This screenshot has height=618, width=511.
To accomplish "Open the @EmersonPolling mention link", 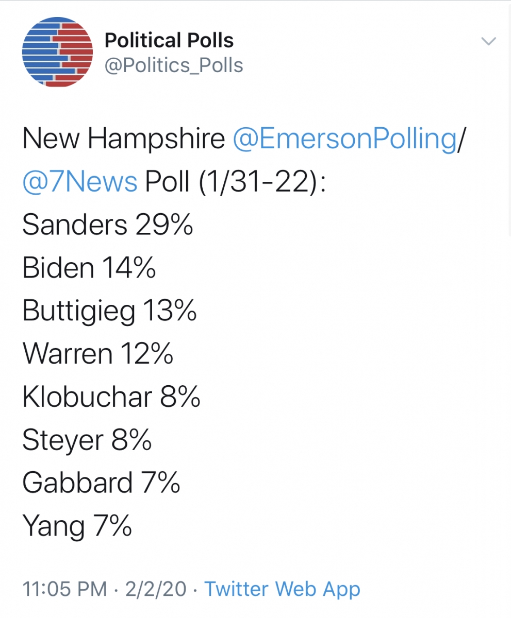I will 345,140.
